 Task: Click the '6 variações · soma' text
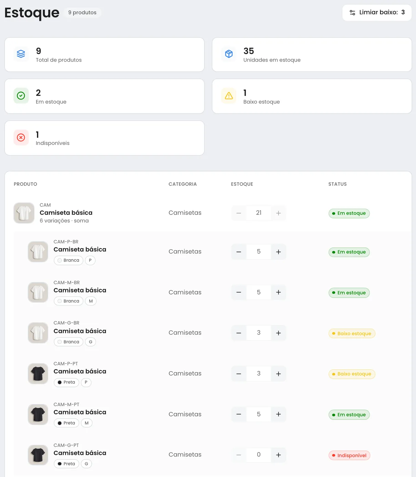(x=64, y=221)
